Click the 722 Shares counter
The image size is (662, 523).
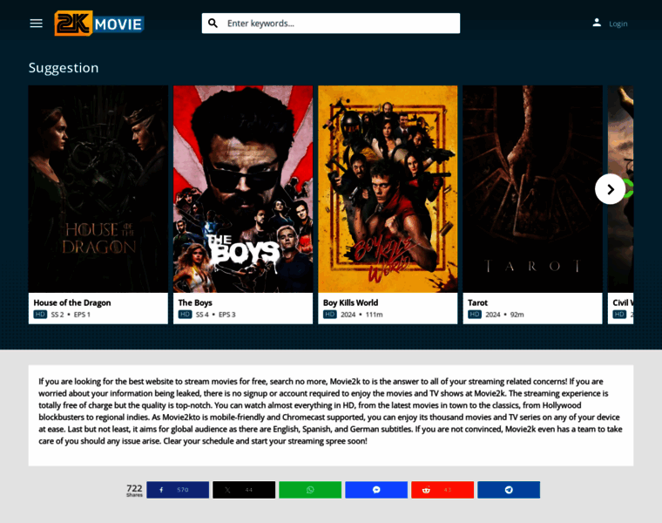tap(134, 490)
